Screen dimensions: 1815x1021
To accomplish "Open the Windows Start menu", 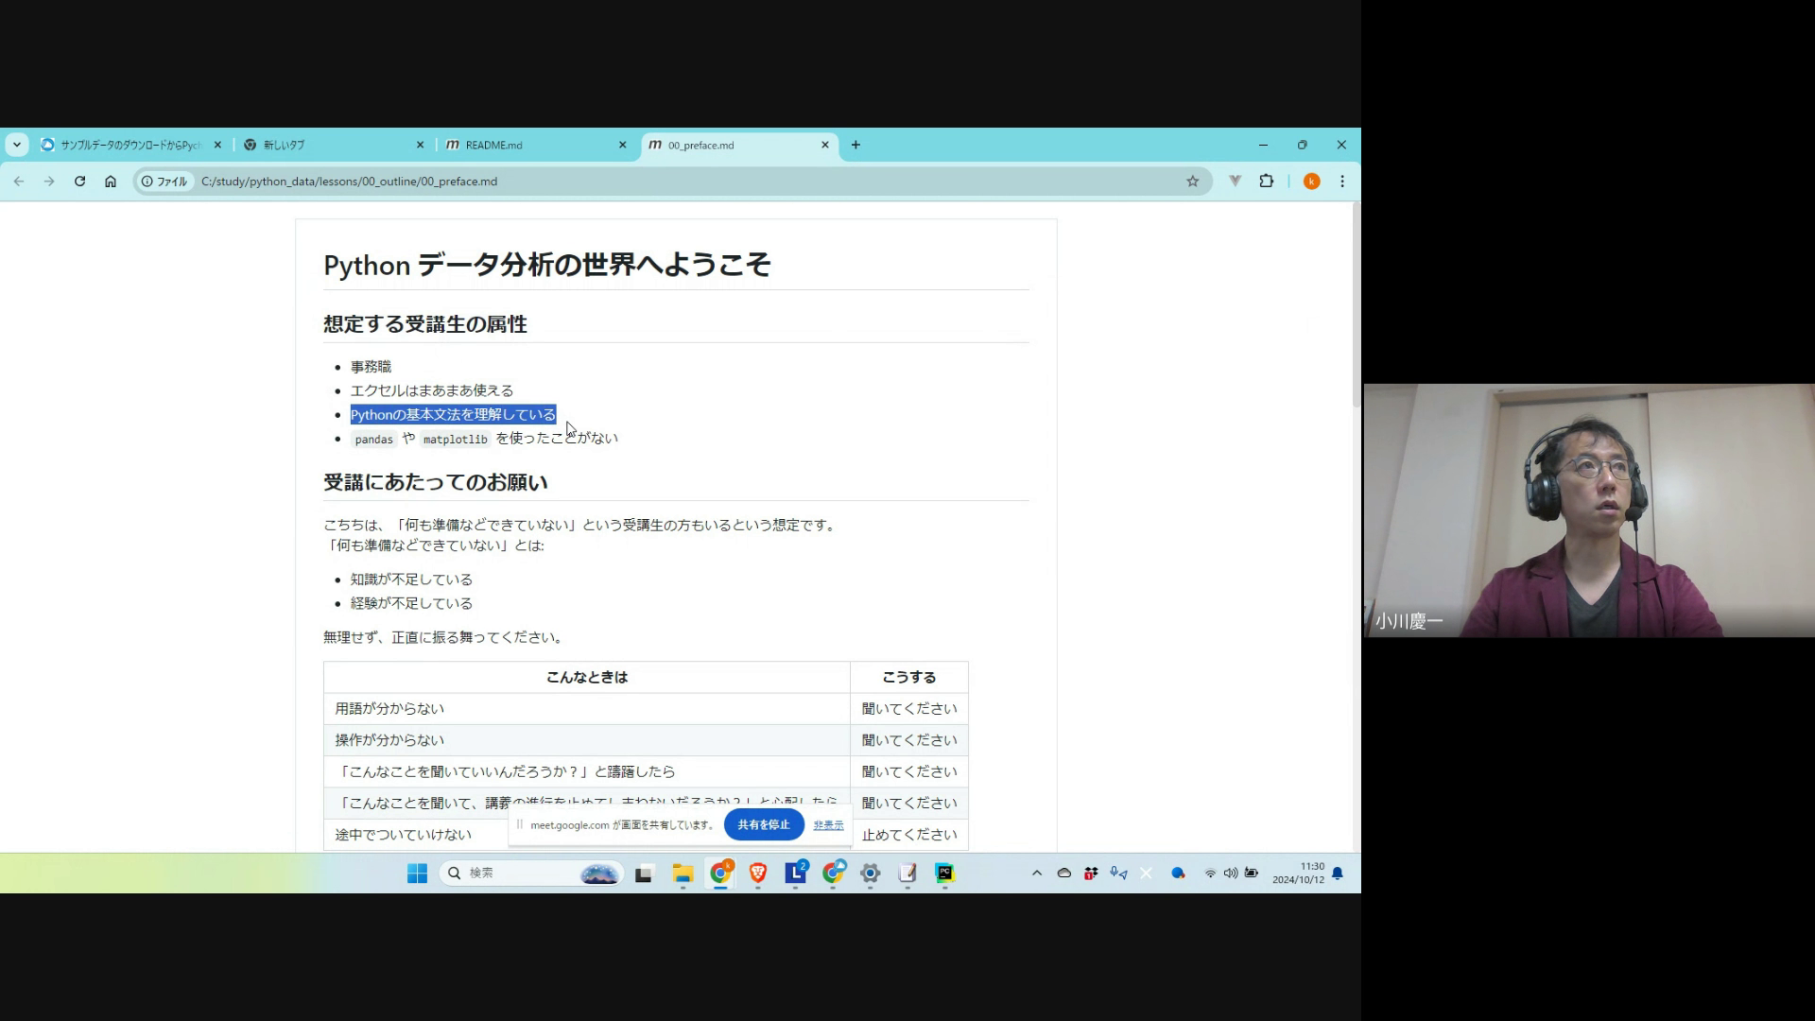I will tap(417, 874).
